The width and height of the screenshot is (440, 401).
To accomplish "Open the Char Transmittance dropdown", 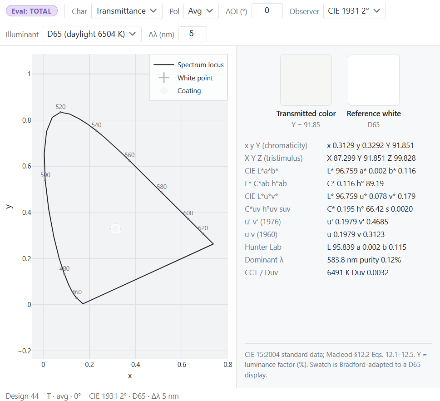I will tap(127, 11).
